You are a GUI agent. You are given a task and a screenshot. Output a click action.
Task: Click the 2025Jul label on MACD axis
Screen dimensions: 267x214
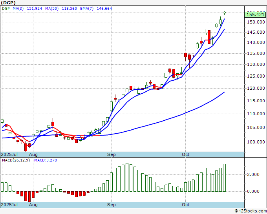[9, 205]
